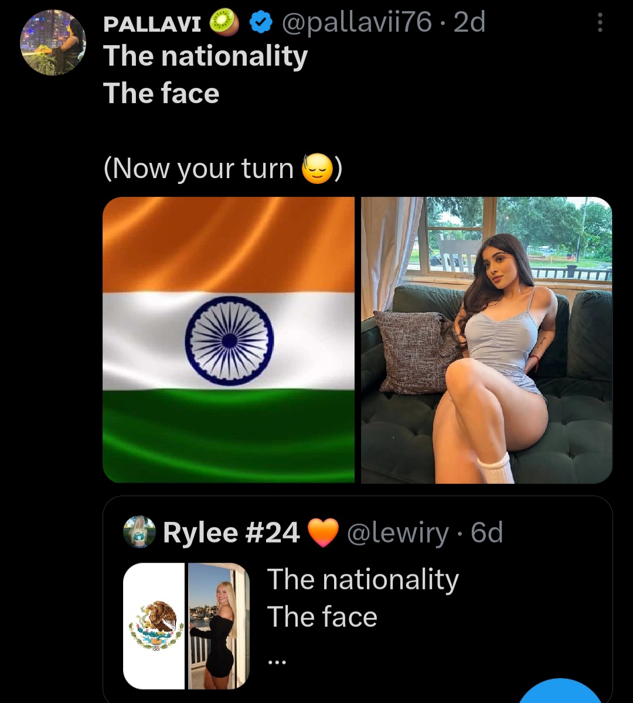Image resolution: width=633 pixels, height=703 pixels.
Task: Open the quoted tweet text 'The nationality The face'
Action: (x=363, y=598)
